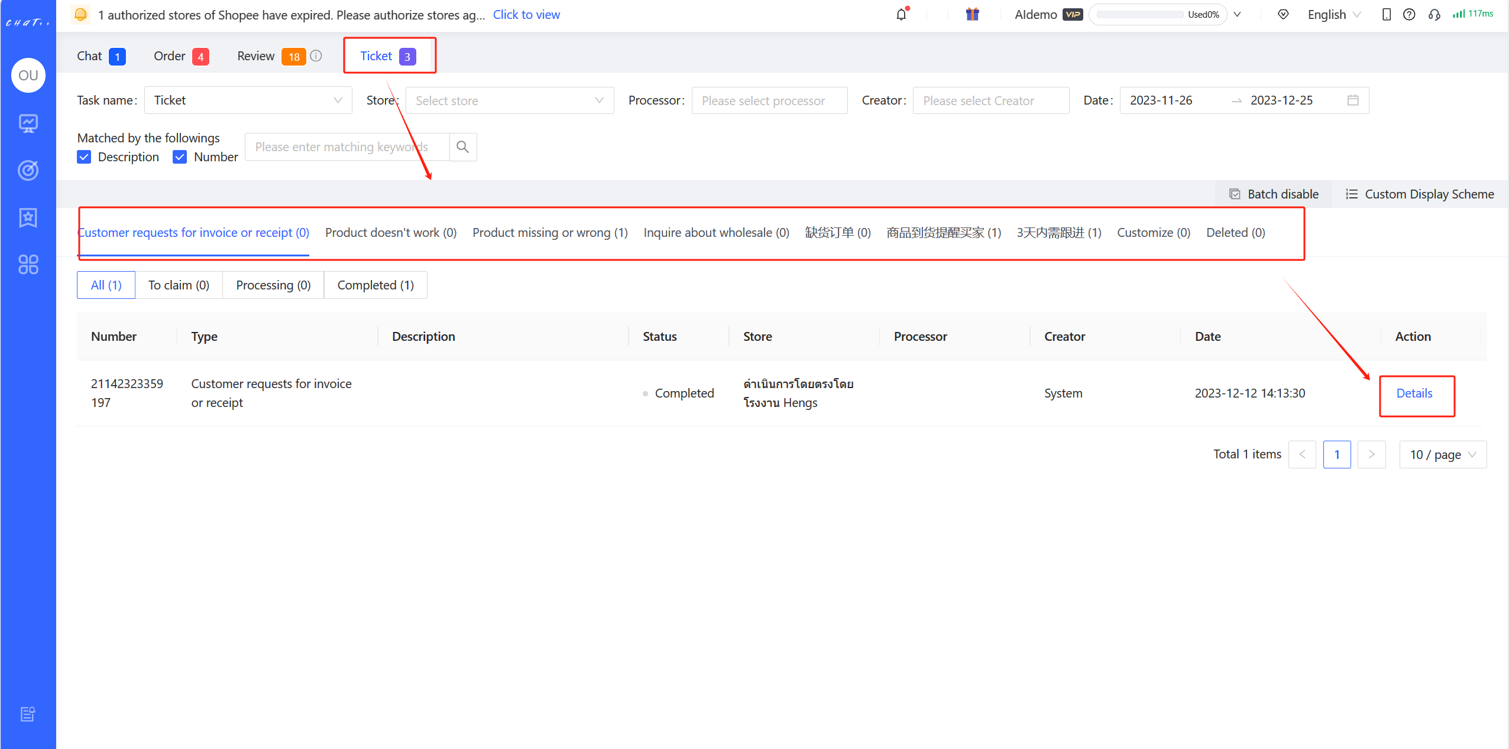This screenshot has height=749, width=1509.
Task: Go to previous page arrow
Action: 1302,454
